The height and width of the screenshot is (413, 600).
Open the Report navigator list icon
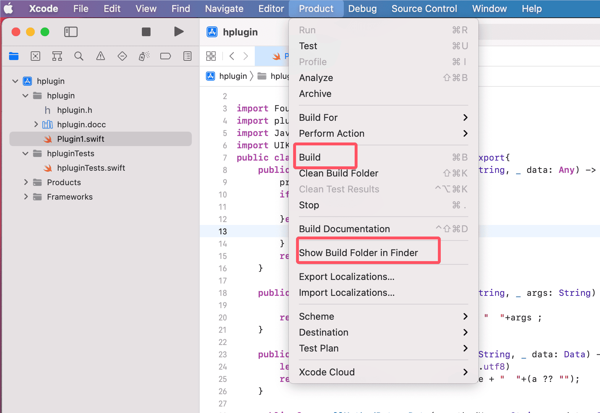tap(187, 56)
